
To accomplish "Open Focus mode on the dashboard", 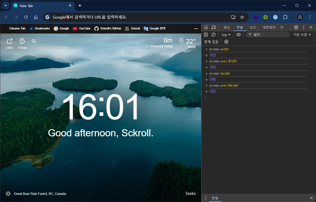I will tap(22, 43).
